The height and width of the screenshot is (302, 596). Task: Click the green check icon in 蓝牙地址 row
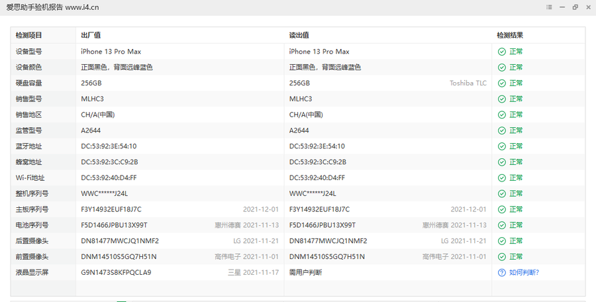(502, 146)
